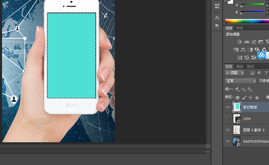Filter layers by adjustment layers icon
Viewport: 269px width, 165px height.
[x=259, y=73]
